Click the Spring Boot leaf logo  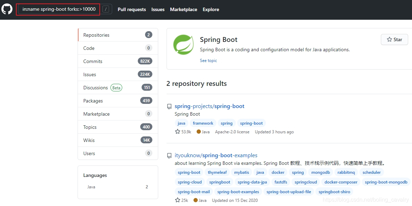(x=183, y=44)
